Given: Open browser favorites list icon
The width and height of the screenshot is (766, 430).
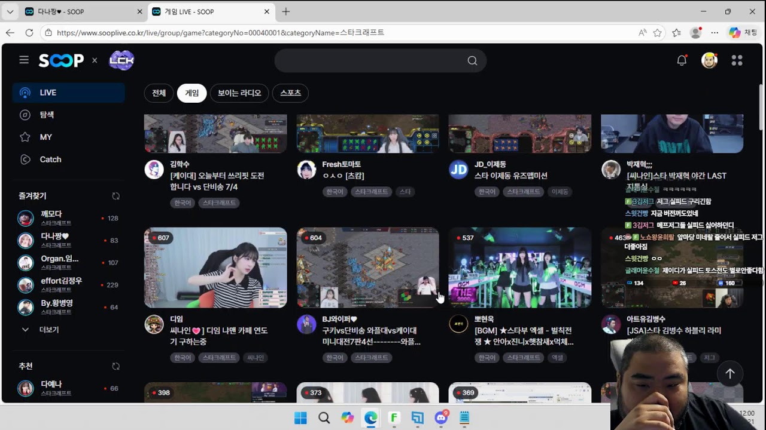Looking at the screenshot, I should (676, 33).
